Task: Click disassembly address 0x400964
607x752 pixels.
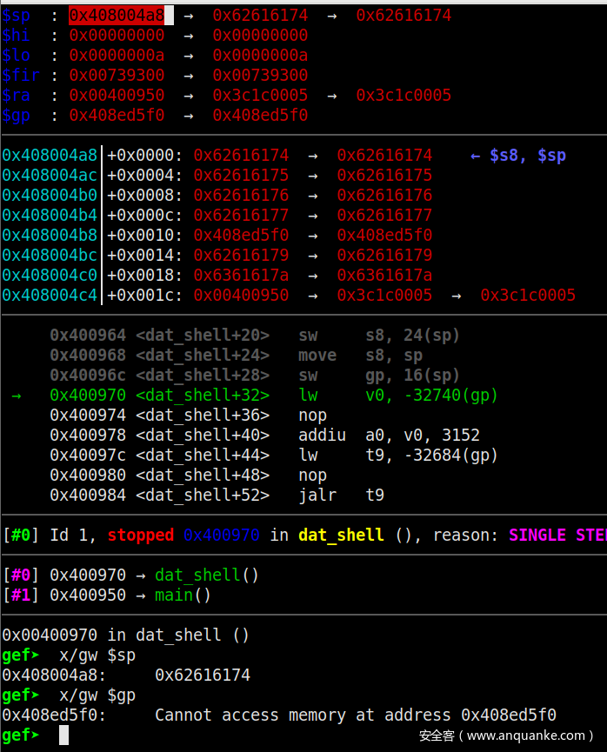Action: pyautogui.click(x=88, y=336)
